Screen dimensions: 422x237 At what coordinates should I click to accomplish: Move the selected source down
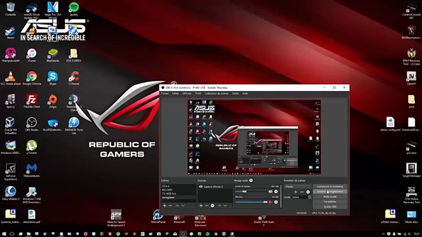tap(225, 206)
